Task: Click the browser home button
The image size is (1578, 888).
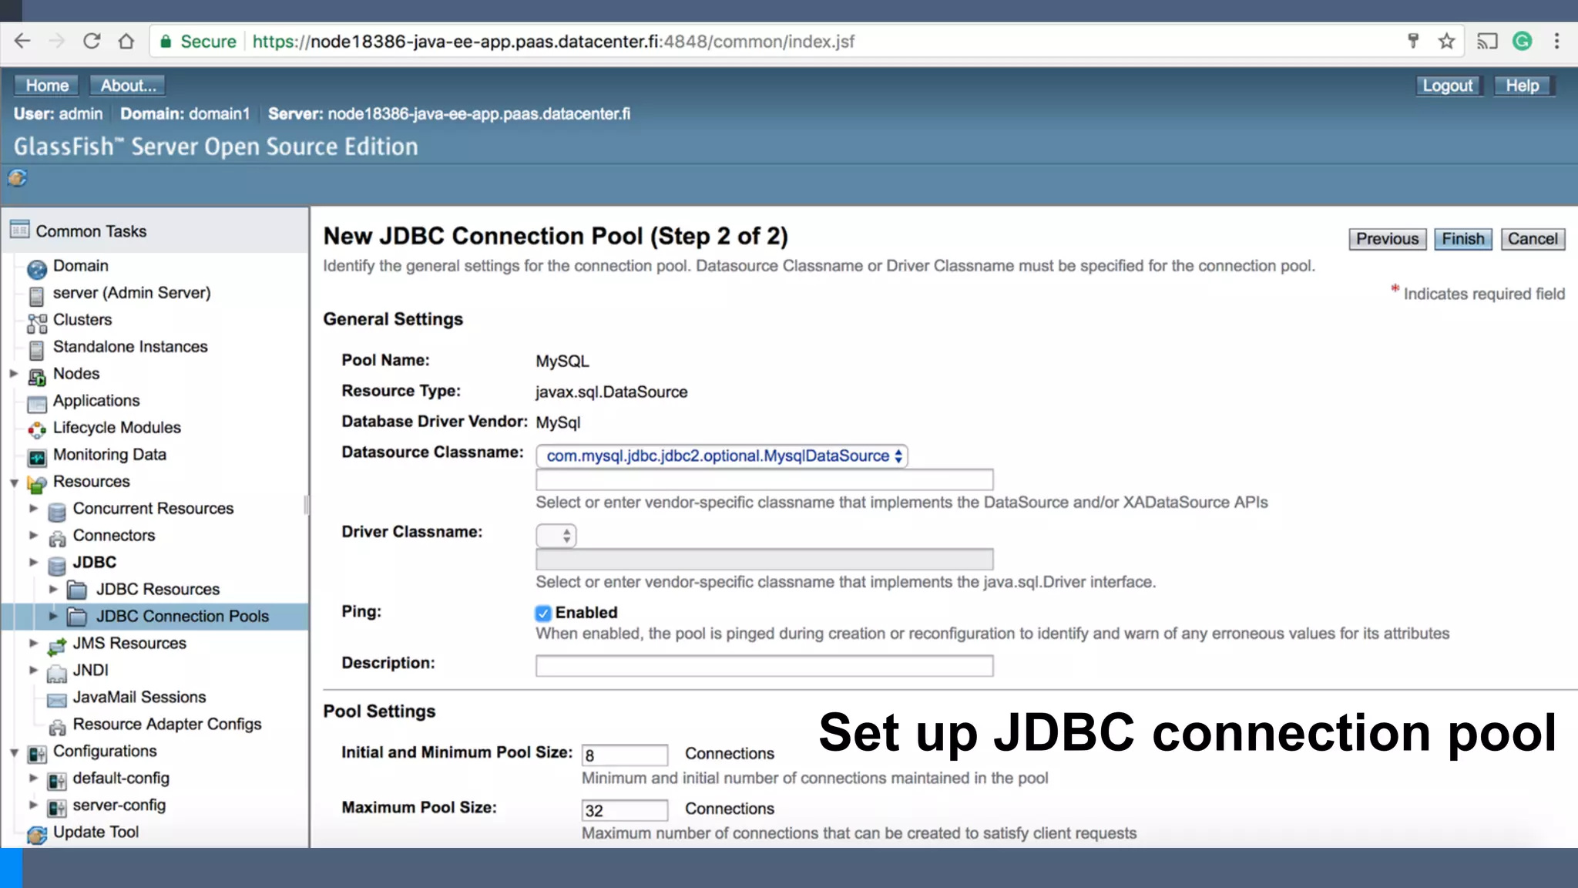Action: click(x=126, y=41)
